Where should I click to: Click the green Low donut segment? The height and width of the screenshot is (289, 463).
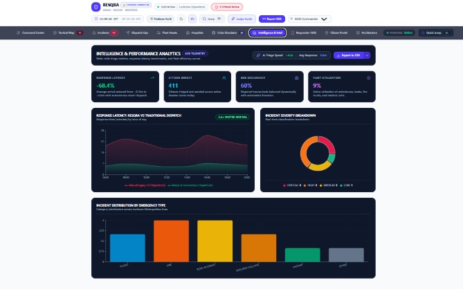(332, 158)
